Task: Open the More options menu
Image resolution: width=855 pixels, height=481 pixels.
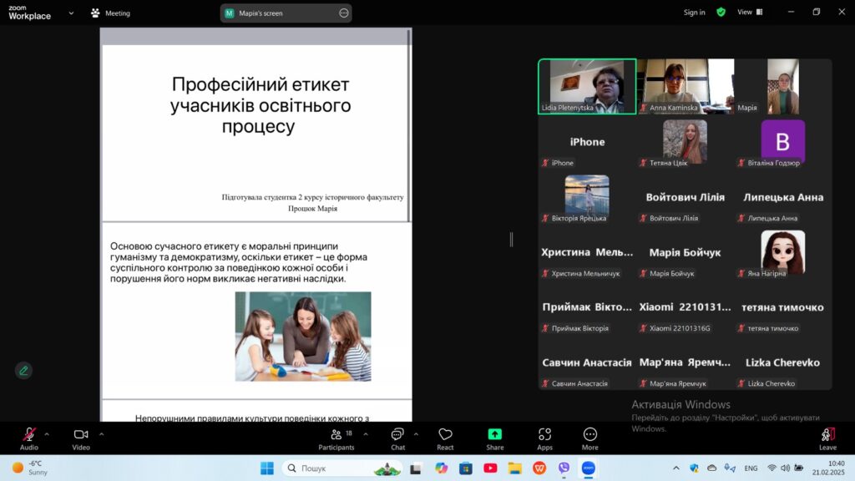Action: [590, 438]
